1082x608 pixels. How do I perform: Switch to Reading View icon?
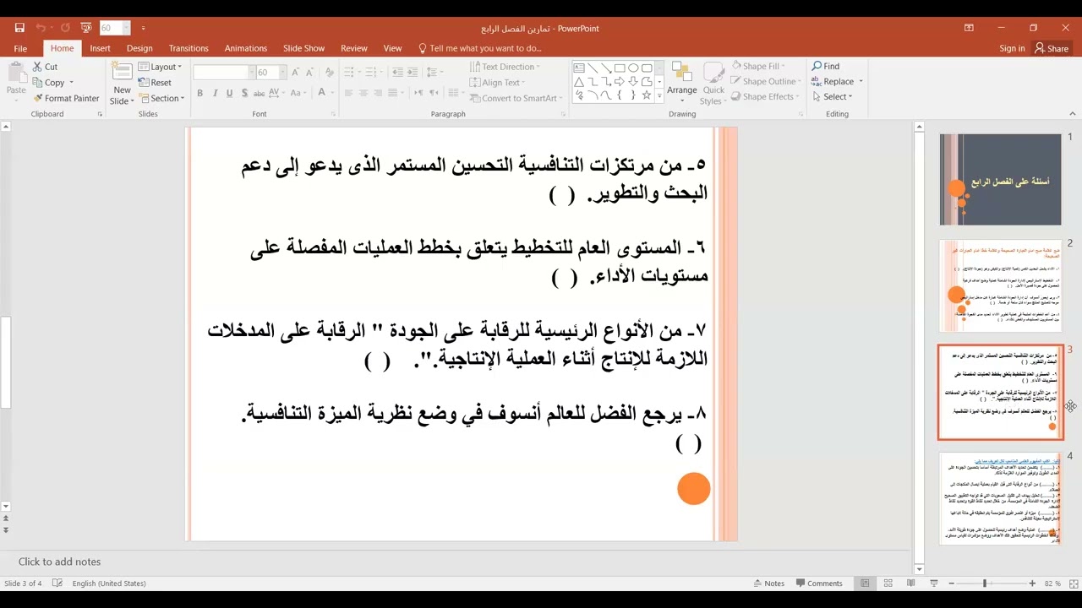tap(910, 584)
